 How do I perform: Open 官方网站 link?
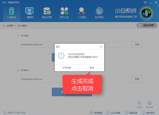(99, 13)
